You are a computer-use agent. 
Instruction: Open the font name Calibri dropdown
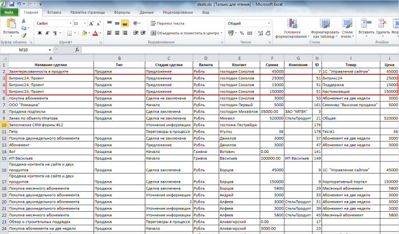[x=71, y=23]
